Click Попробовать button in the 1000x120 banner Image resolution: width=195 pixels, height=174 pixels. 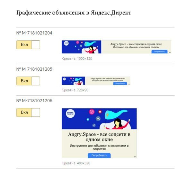tap(159, 51)
